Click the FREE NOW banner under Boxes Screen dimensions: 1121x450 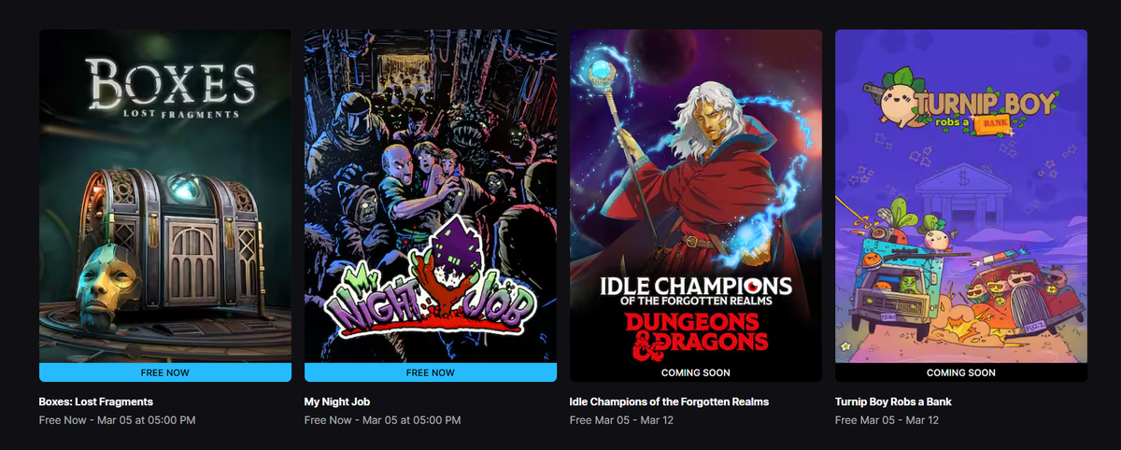tap(165, 373)
